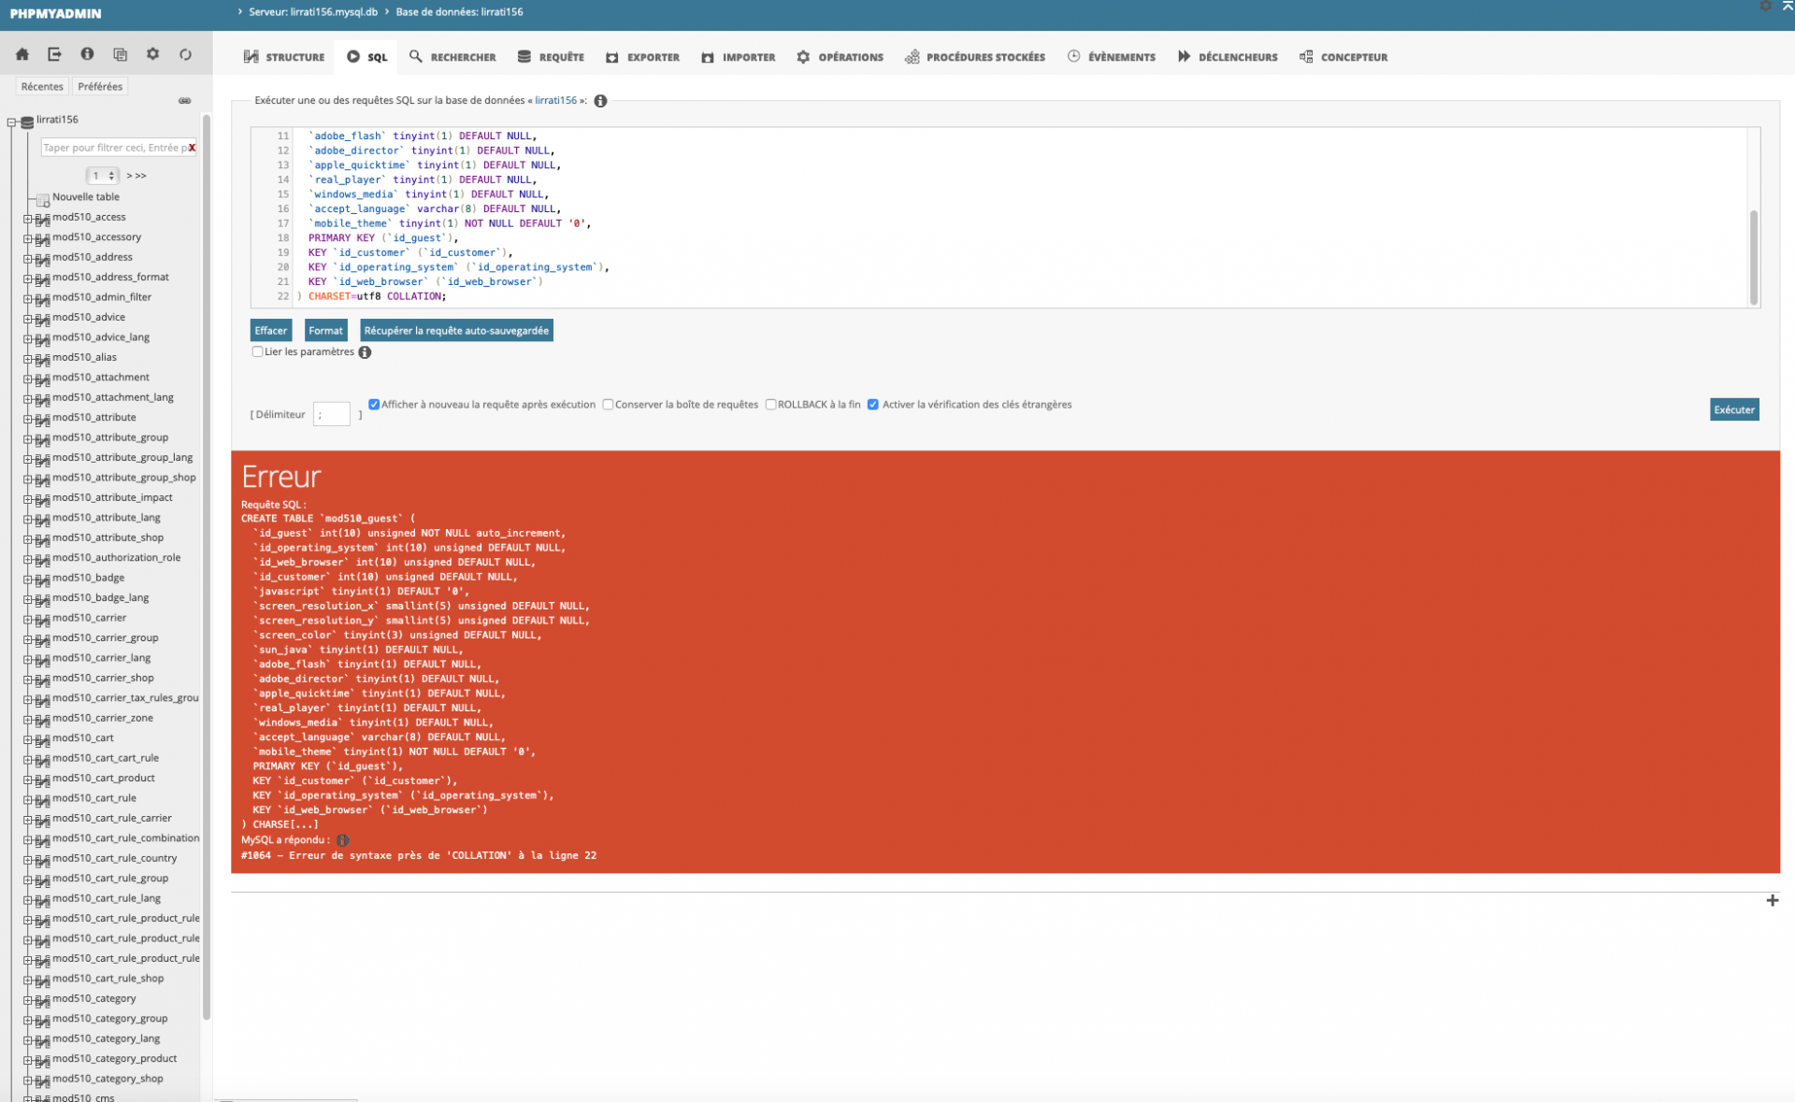
Task: Open the Structure tab
Action: click(x=284, y=57)
